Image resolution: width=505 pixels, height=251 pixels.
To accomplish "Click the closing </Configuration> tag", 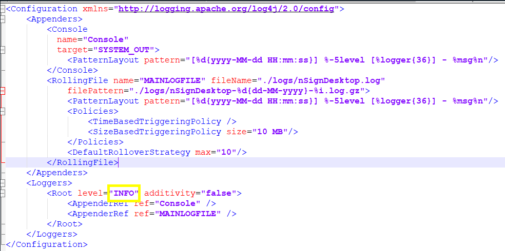I will pos(46,244).
